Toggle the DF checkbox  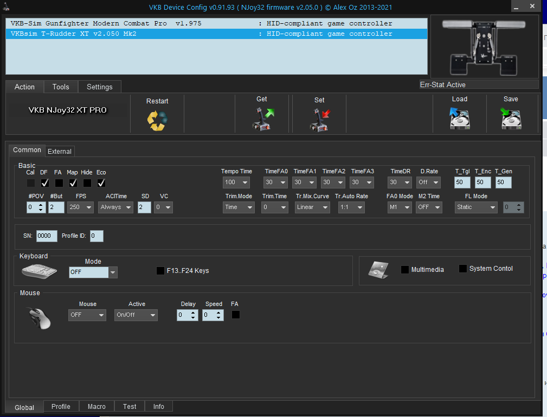coord(44,183)
